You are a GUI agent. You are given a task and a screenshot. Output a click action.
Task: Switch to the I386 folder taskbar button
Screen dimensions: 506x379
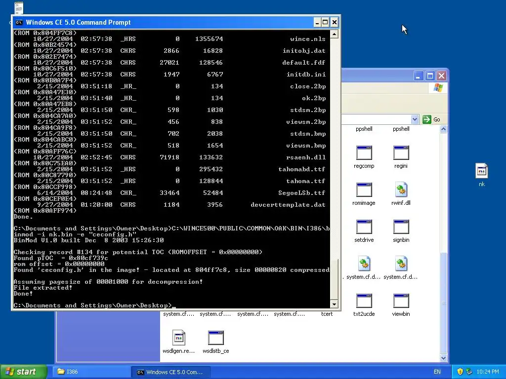pyautogui.click(x=91, y=372)
